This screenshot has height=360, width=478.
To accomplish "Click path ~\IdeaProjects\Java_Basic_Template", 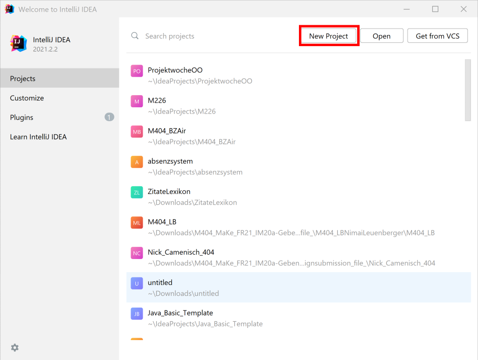I will pyautogui.click(x=205, y=324).
